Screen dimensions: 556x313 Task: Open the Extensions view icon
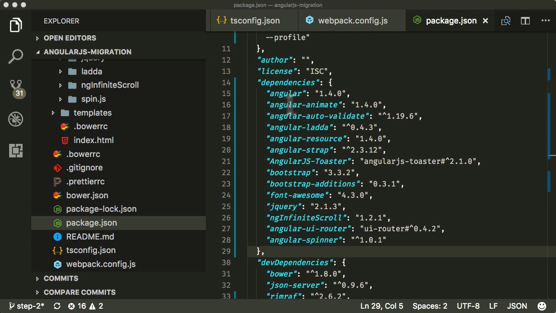tap(16, 150)
